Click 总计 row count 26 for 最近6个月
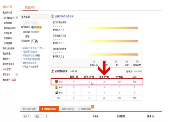 (104, 98)
